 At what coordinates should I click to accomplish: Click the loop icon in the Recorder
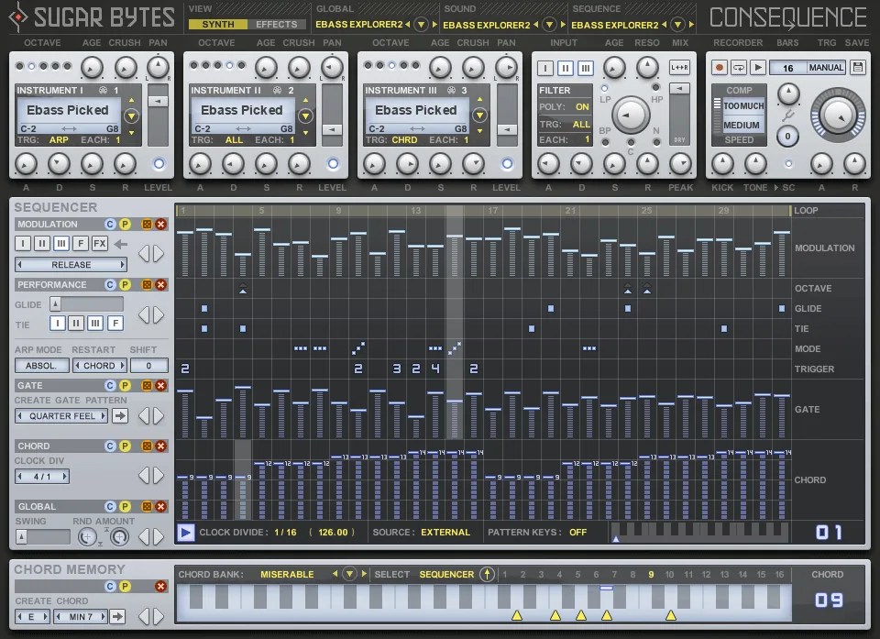[x=739, y=68]
